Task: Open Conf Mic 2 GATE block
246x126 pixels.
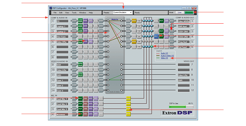Action: click(91, 104)
